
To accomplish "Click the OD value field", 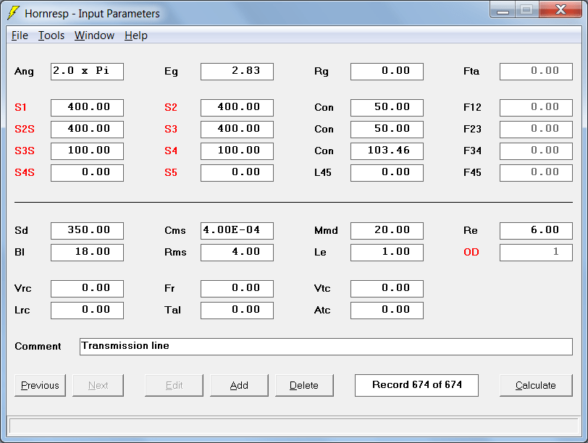I will click(x=536, y=253).
